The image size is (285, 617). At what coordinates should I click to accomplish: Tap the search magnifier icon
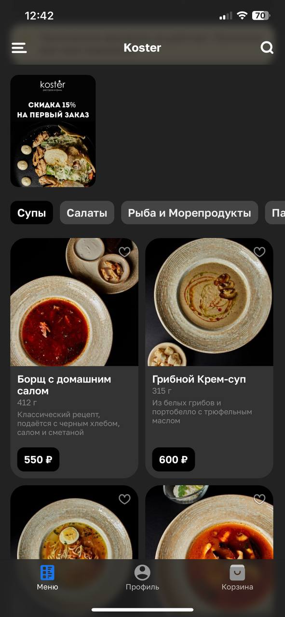coord(267,48)
